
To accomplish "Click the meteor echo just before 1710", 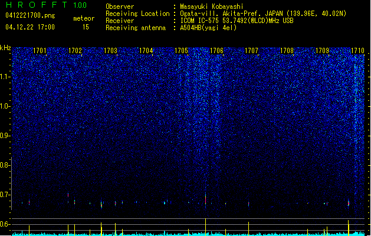I will [349, 203].
